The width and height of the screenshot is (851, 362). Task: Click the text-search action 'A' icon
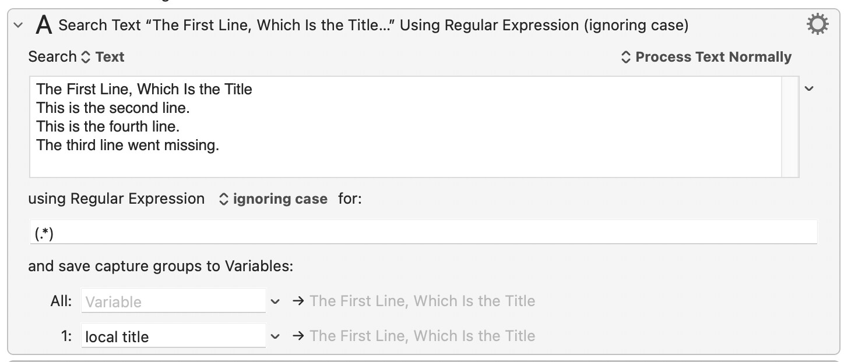pyautogui.click(x=44, y=25)
